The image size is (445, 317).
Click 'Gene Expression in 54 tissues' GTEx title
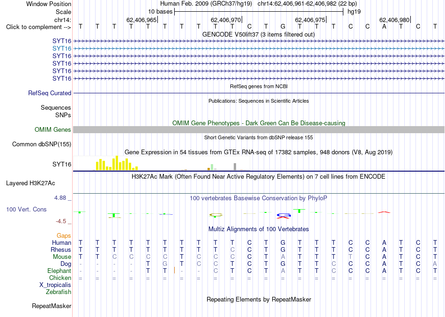[x=259, y=152]
